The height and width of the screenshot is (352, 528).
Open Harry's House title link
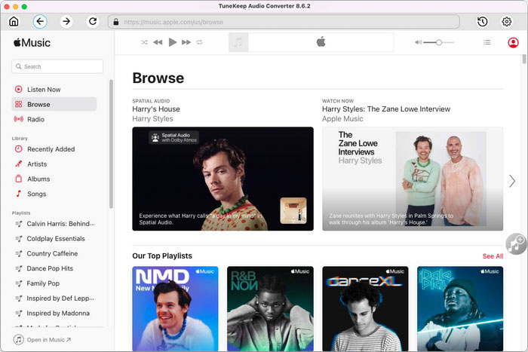pos(156,109)
